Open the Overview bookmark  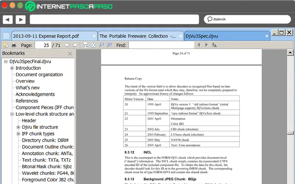tap(25, 81)
